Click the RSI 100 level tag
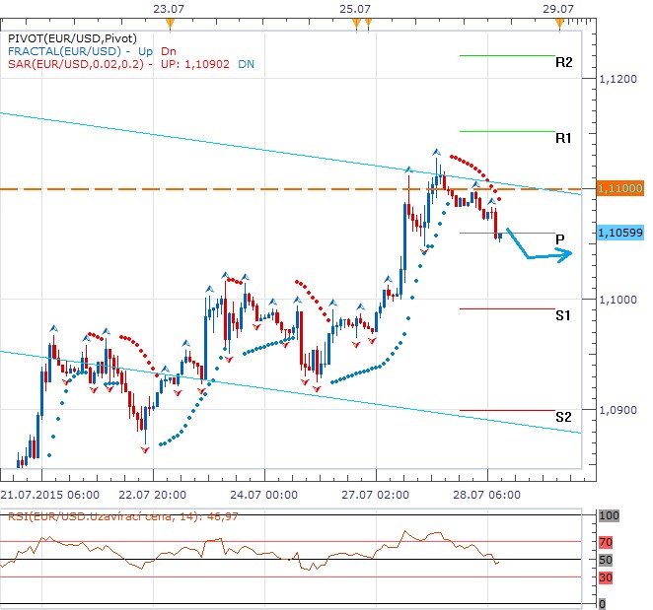 pos(609,515)
